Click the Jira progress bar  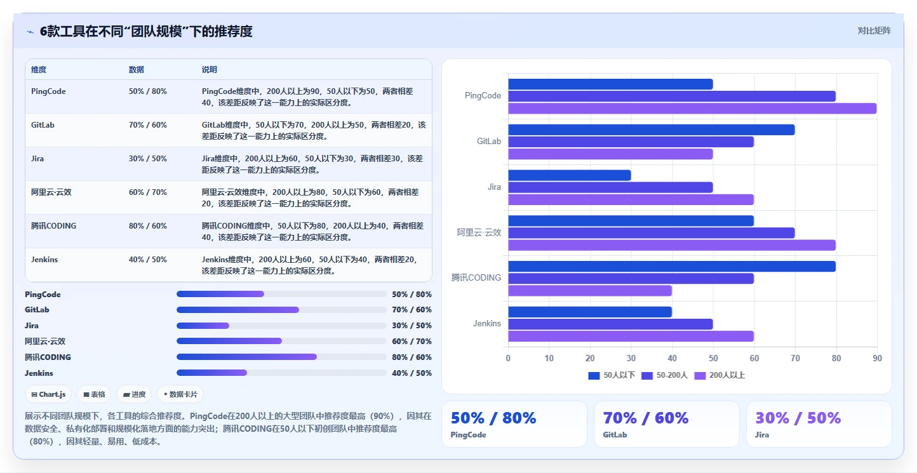(x=281, y=326)
